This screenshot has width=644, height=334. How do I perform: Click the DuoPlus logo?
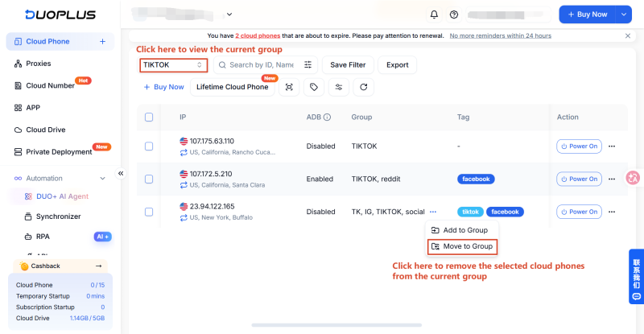tap(60, 14)
